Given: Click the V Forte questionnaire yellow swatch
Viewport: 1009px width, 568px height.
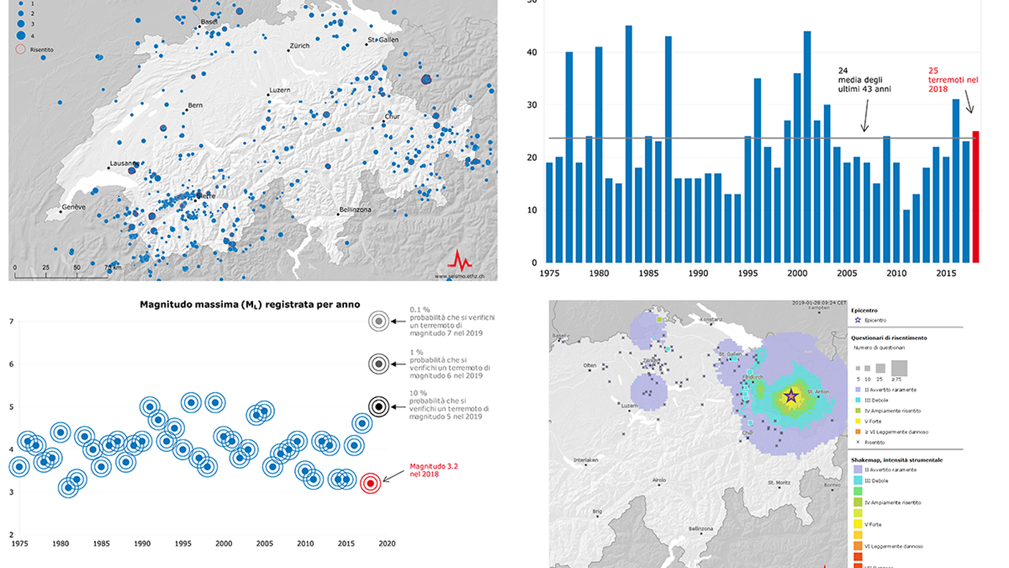Looking at the screenshot, I should [x=857, y=421].
